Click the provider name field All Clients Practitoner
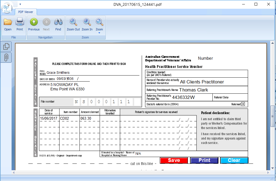Image resolution: width=276 pixels, height=181 pixels. (213, 82)
